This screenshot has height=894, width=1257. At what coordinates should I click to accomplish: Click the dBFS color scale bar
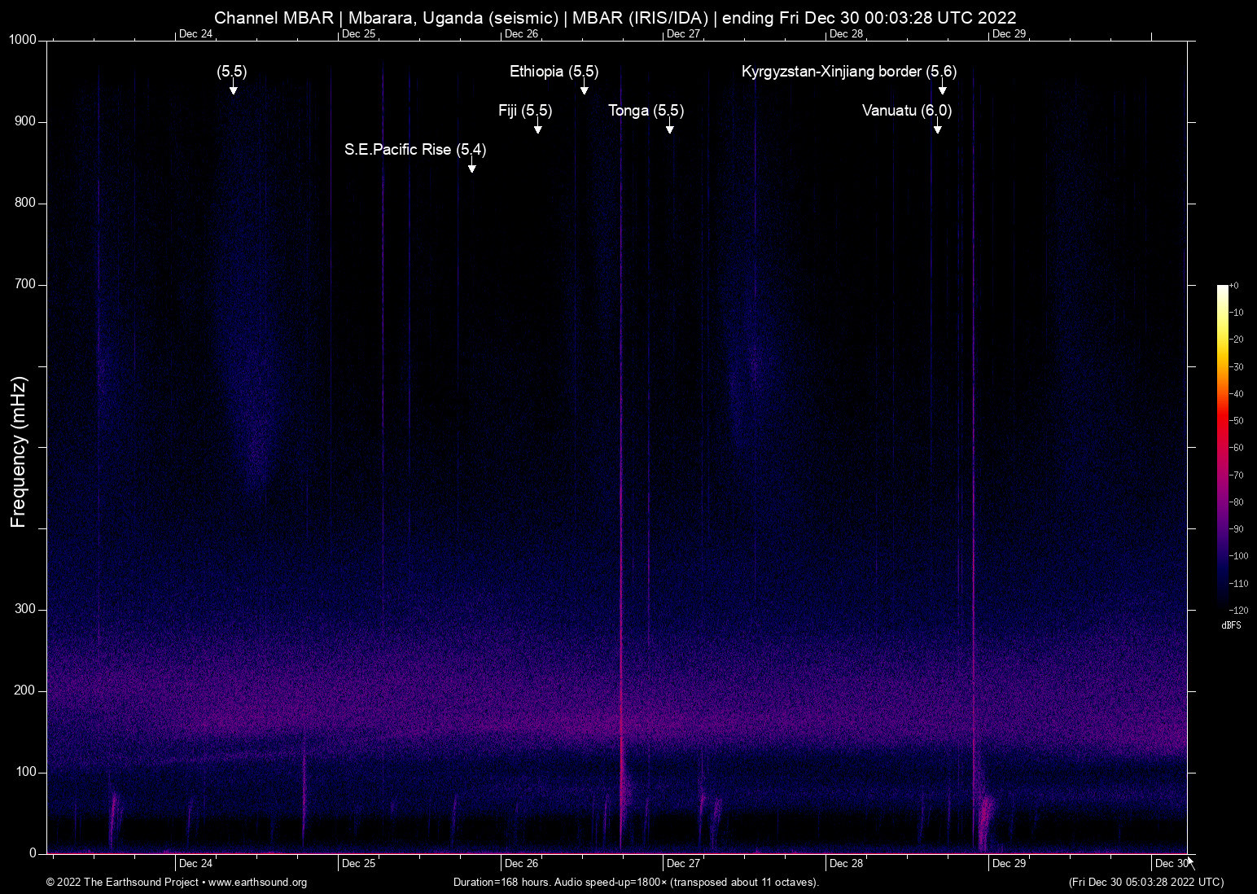(x=1222, y=446)
